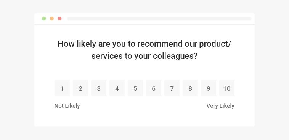
Task: Click the recommendation question heading text
Action: 144,50
